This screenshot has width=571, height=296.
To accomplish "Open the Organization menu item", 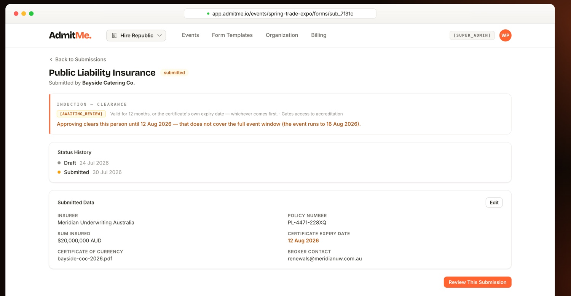I will (x=282, y=35).
